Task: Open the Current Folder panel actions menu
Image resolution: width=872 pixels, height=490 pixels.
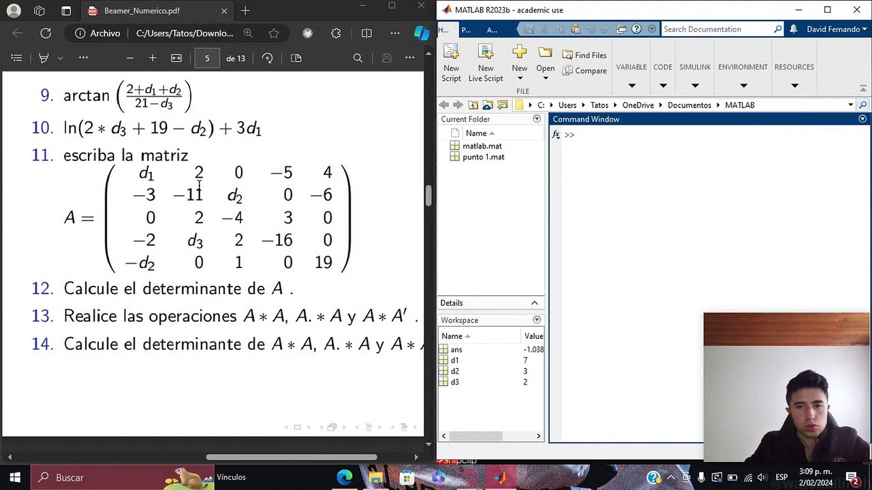Action: [537, 119]
